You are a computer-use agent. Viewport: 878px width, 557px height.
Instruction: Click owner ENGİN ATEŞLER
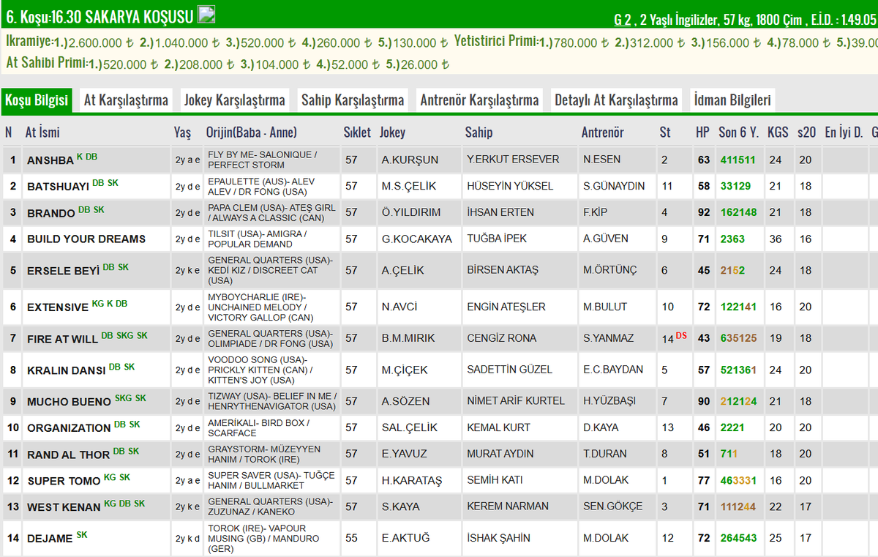506,307
